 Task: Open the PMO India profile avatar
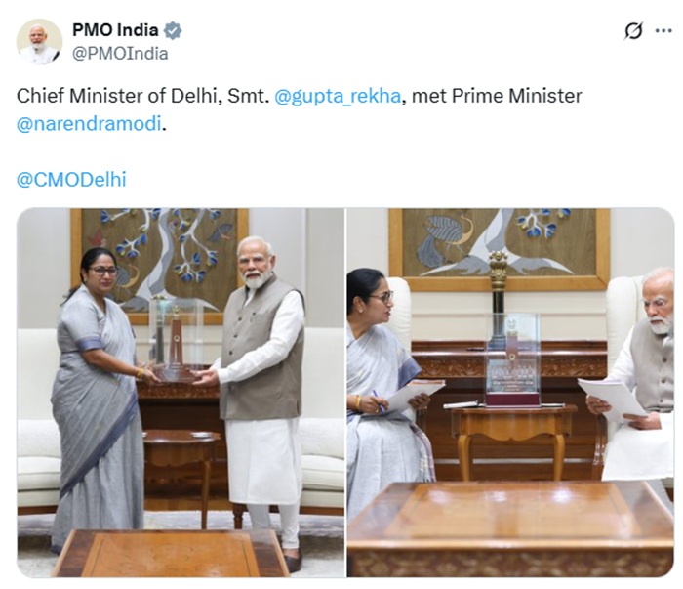pos(39,42)
